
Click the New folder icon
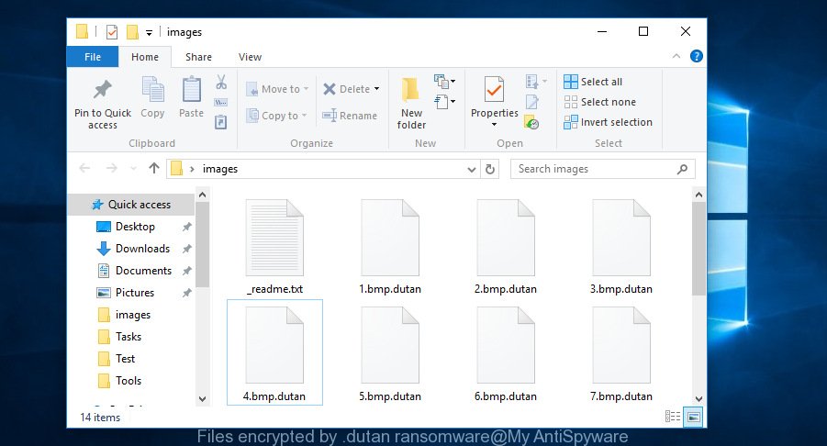pyautogui.click(x=410, y=90)
